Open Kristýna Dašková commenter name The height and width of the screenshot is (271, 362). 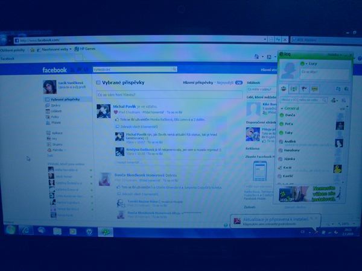[x=140, y=149]
